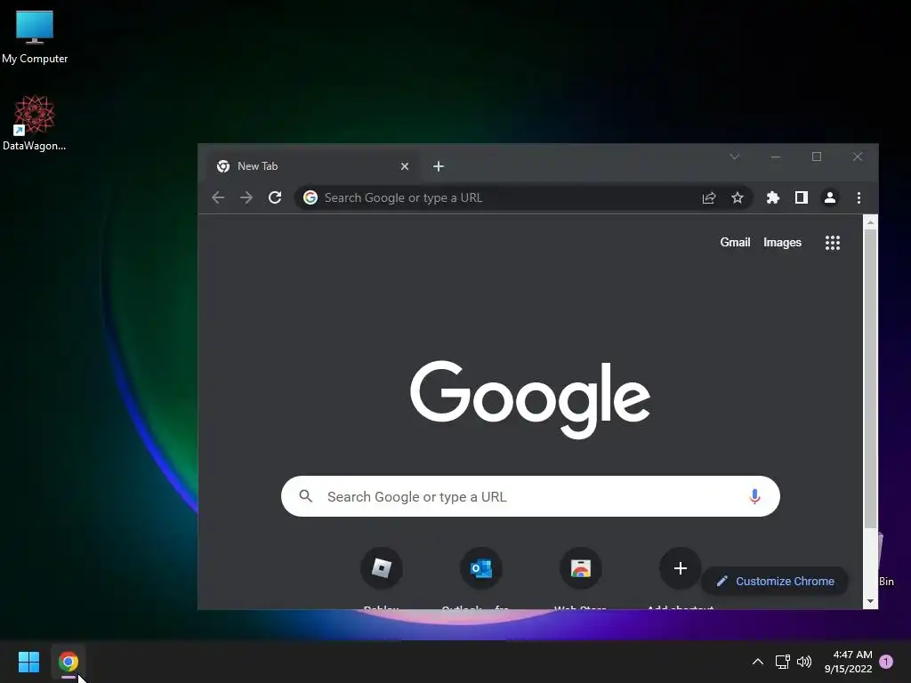Open the tab search dropdown chevron
911x683 pixels.
coord(734,157)
